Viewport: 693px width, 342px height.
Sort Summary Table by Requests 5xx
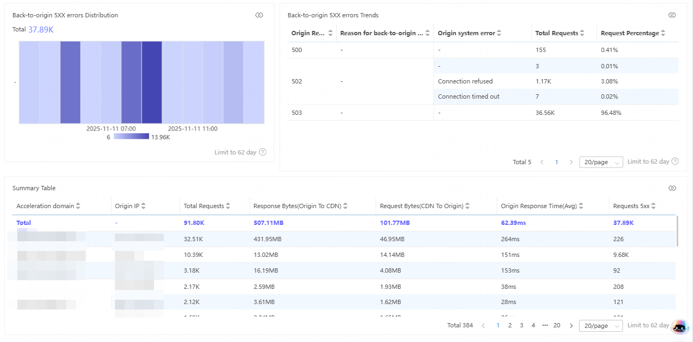(653, 206)
